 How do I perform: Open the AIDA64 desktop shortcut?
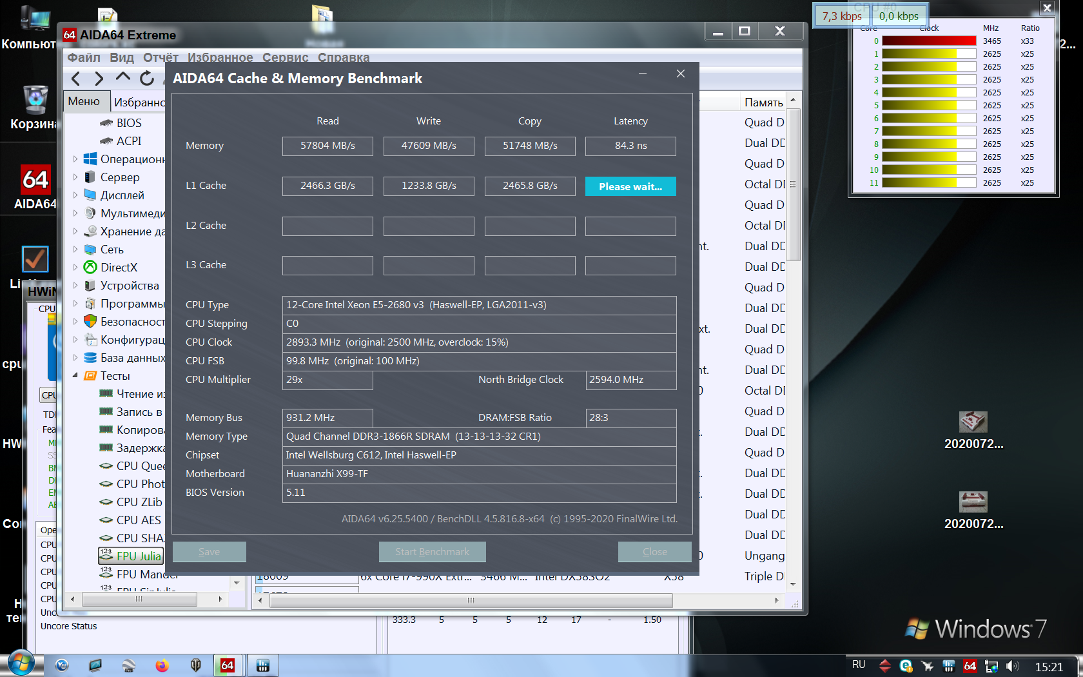(x=35, y=188)
